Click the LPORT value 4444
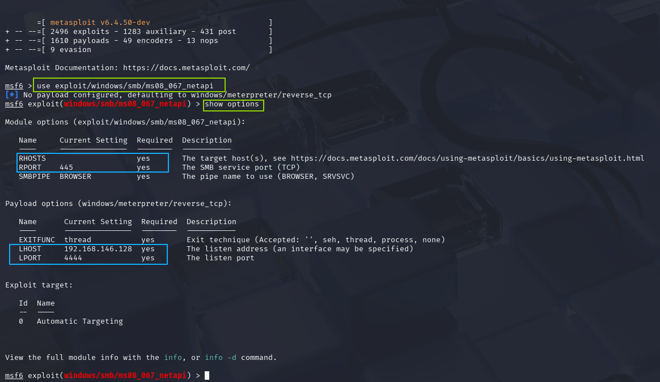 [x=73, y=258]
